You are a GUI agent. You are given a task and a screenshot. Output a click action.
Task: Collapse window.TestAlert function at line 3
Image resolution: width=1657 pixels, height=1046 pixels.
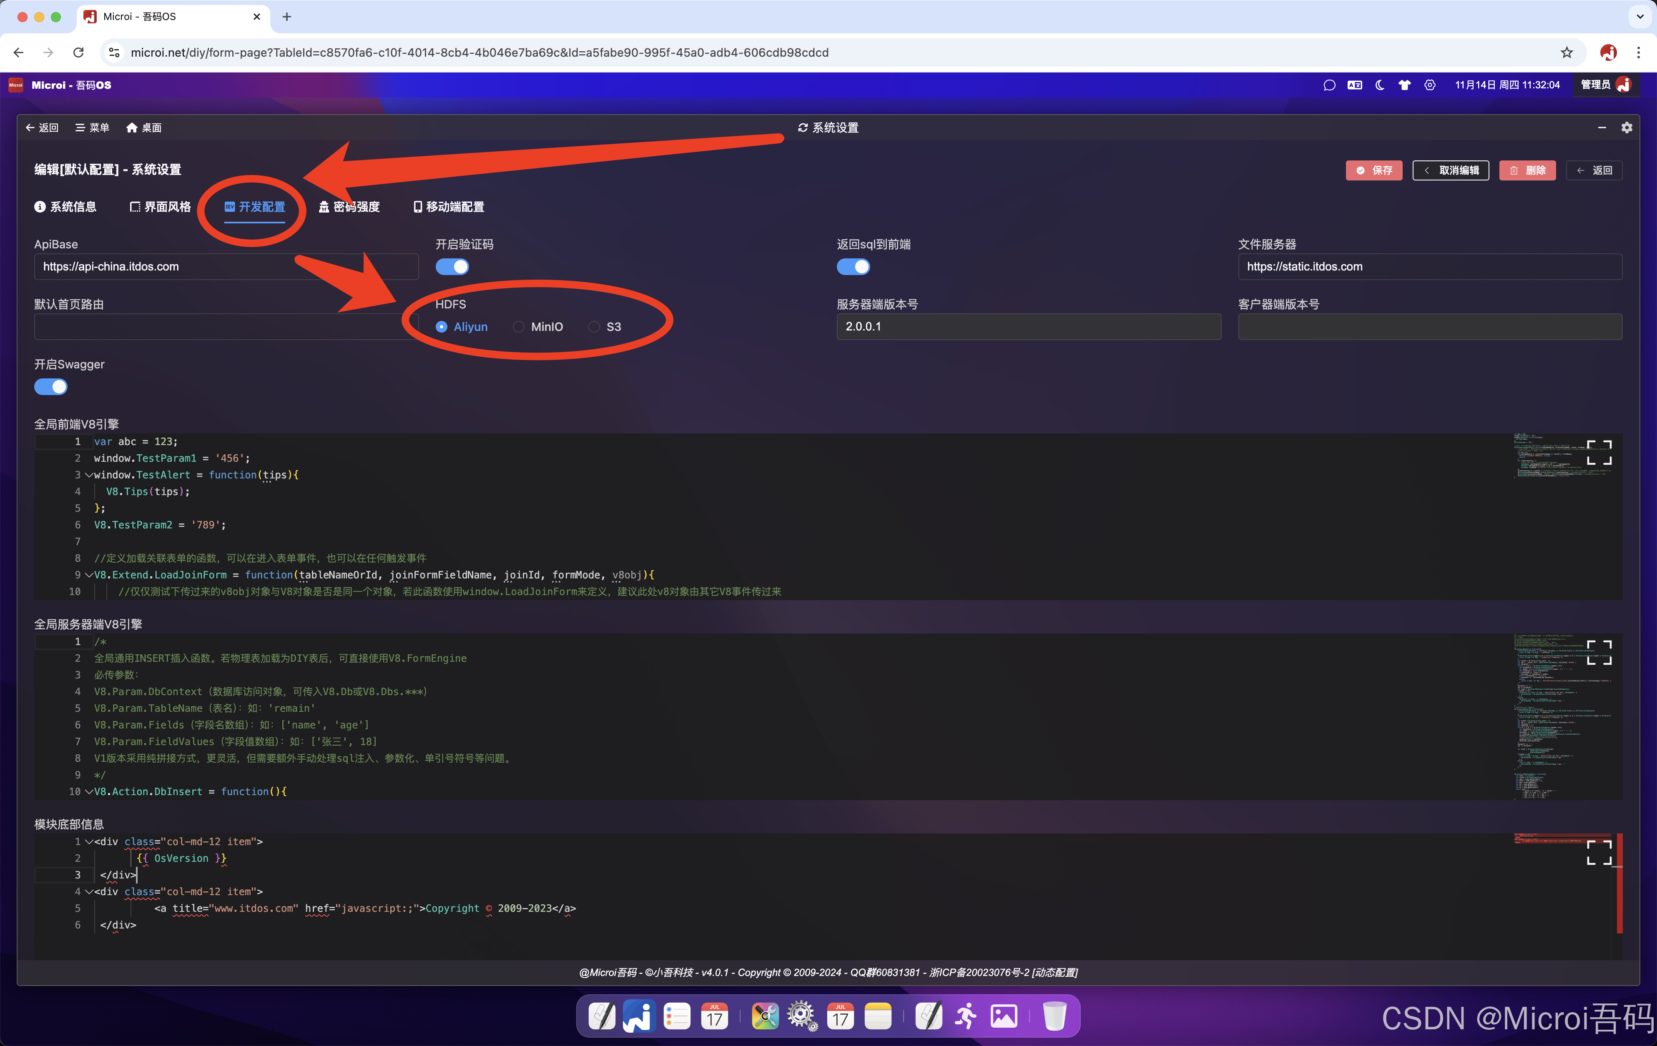(x=89, y=475)
